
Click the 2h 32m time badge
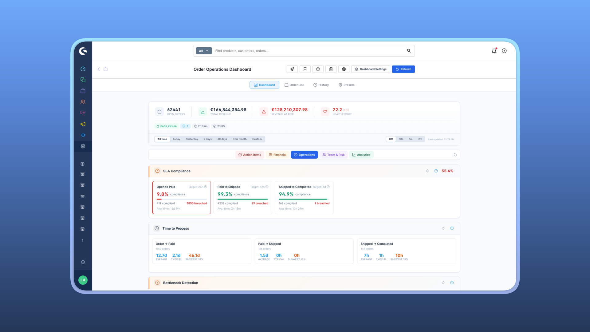[201, 126]
